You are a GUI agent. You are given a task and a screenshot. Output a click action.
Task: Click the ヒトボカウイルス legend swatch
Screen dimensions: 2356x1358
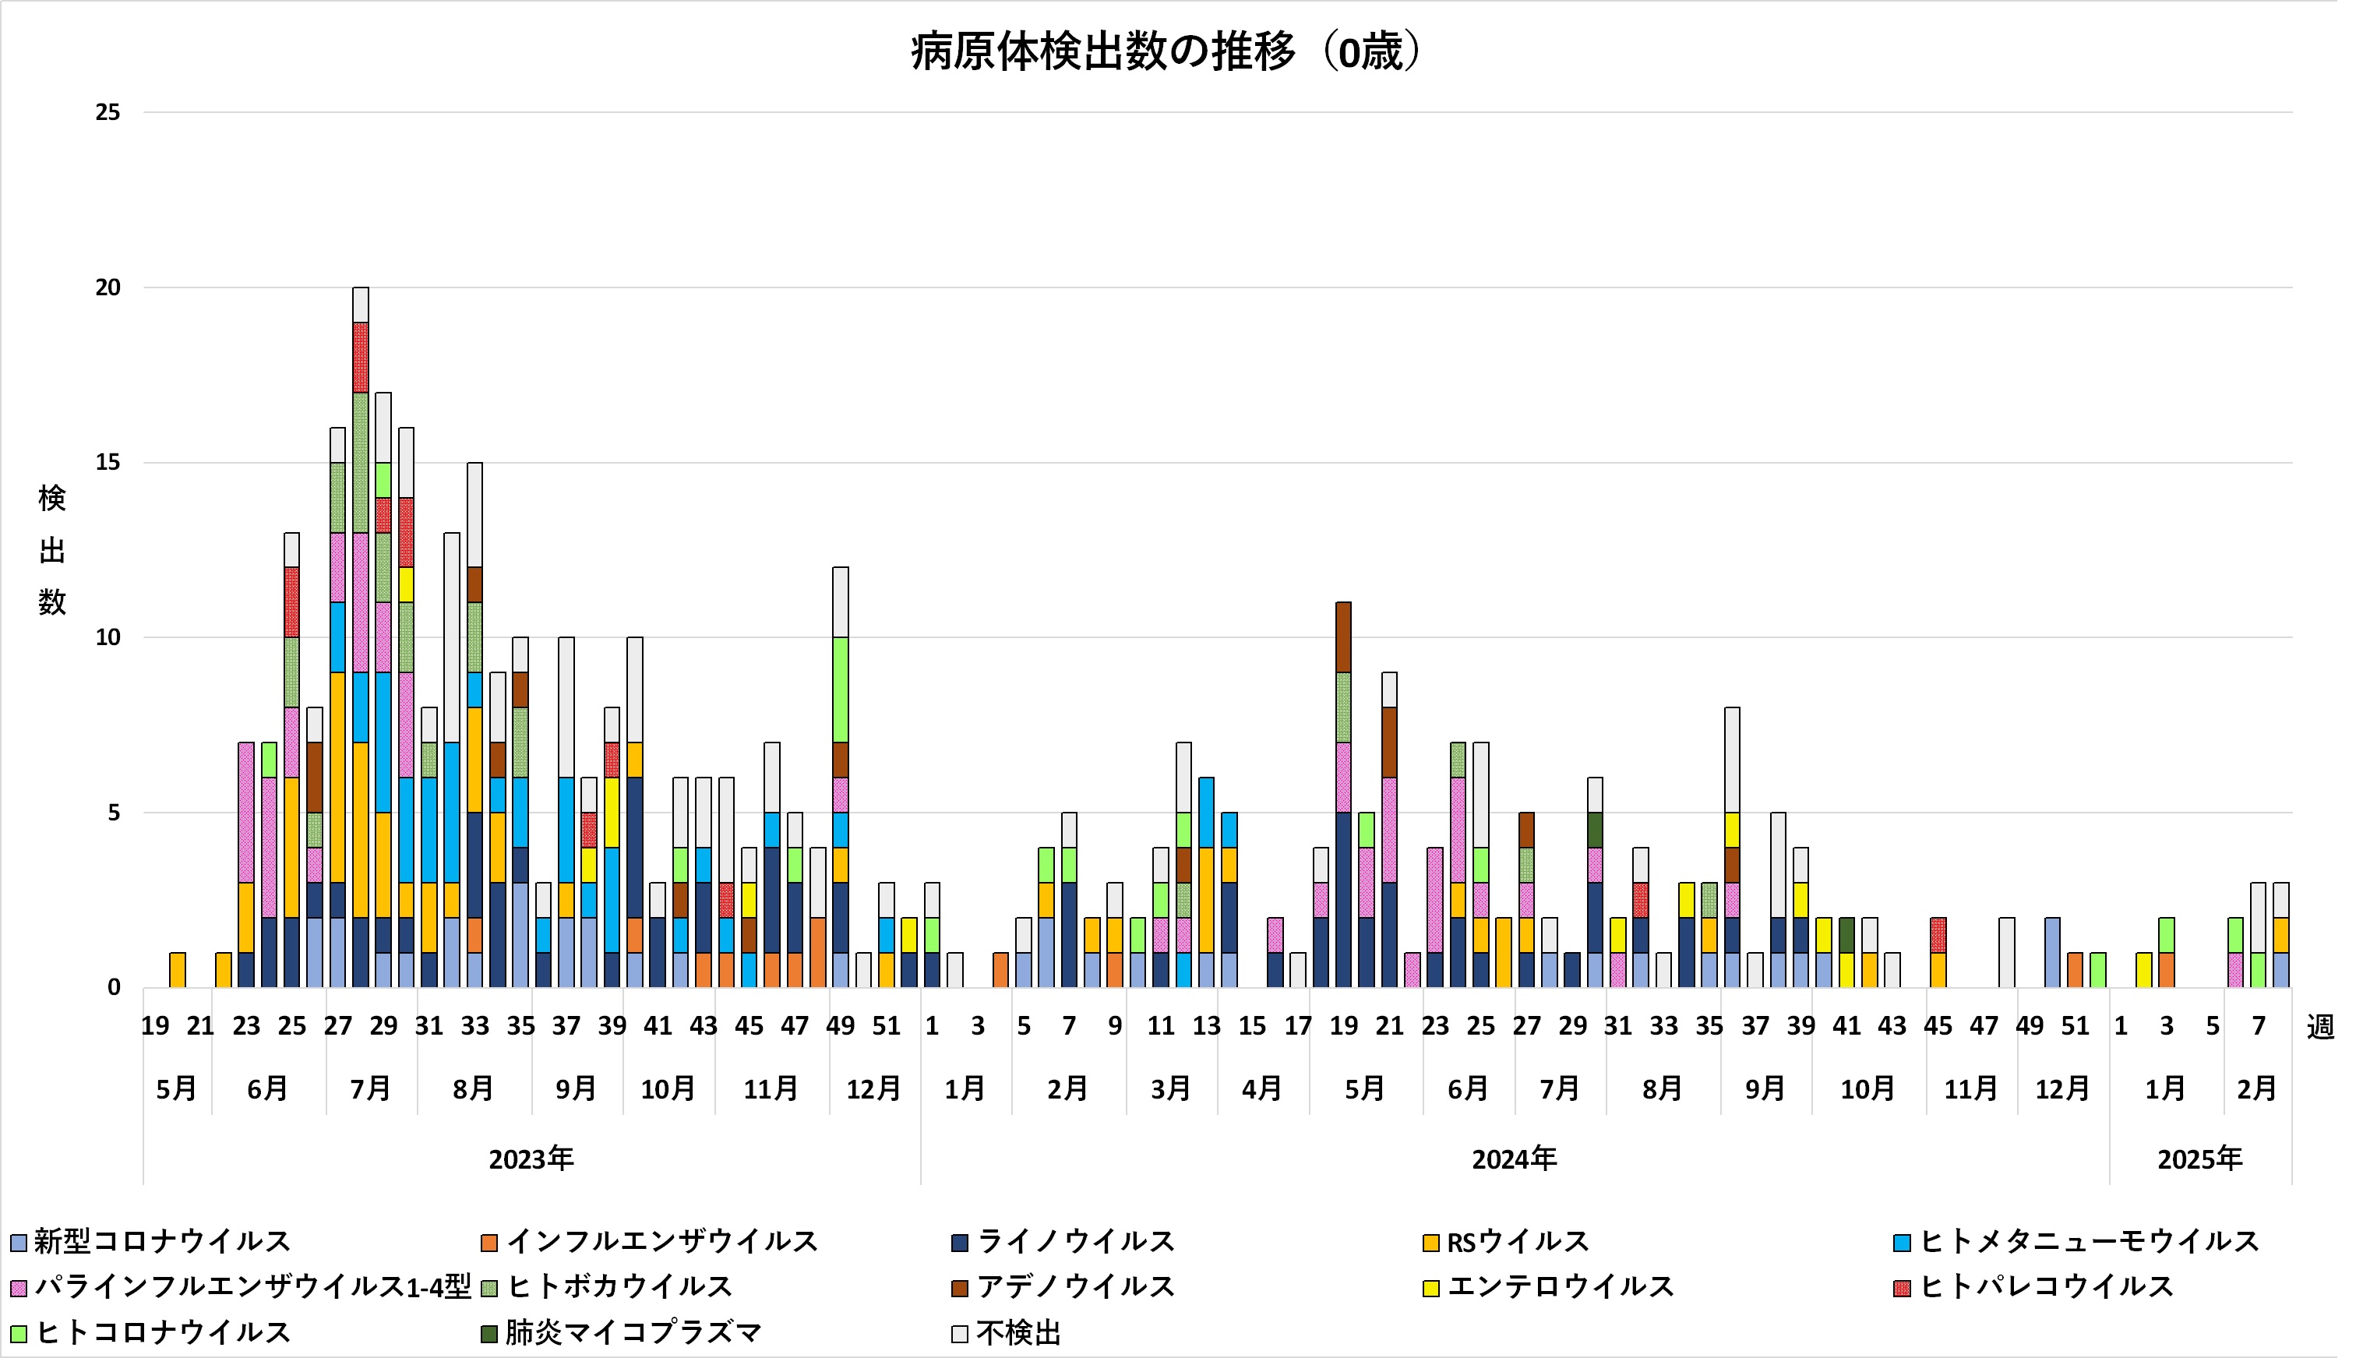(x=490, y=1288)
